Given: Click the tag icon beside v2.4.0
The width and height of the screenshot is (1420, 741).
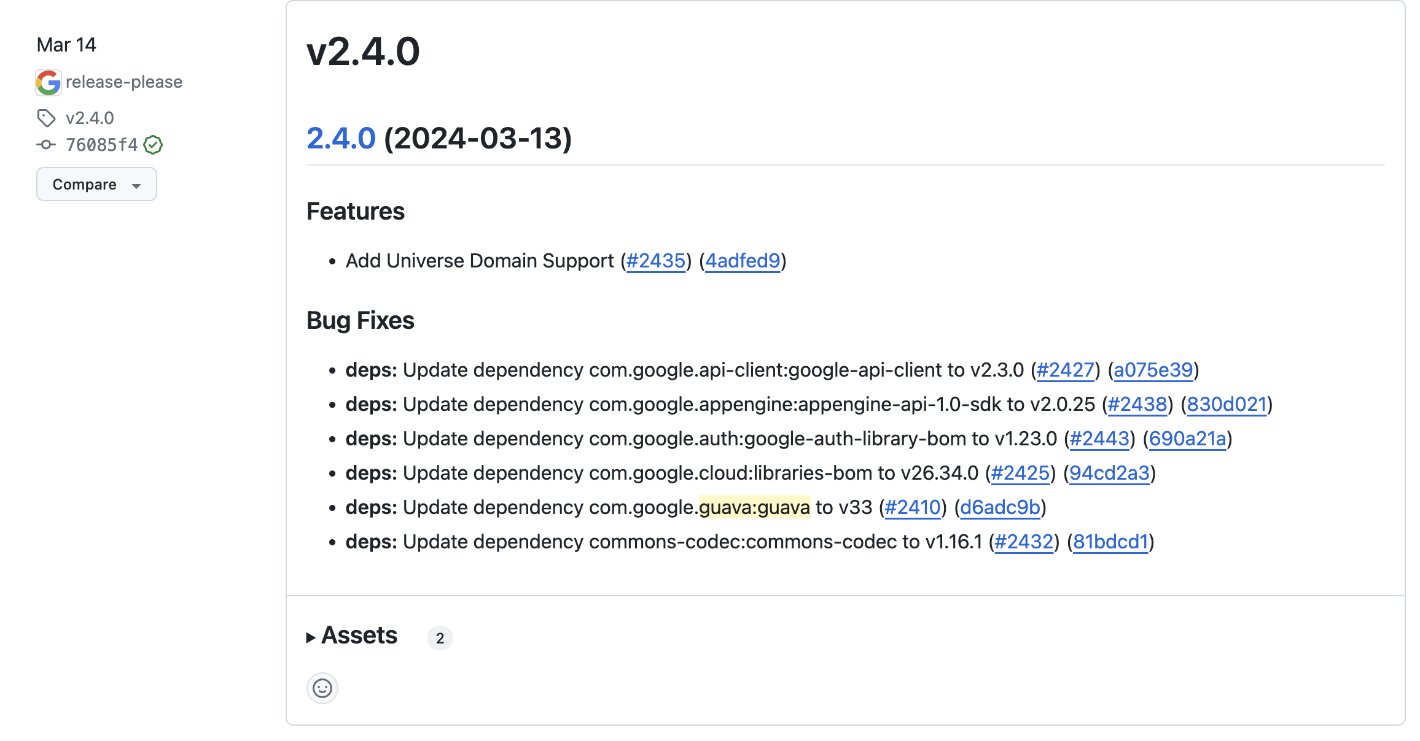Looking at the screenshot, I should click(47, 118).
